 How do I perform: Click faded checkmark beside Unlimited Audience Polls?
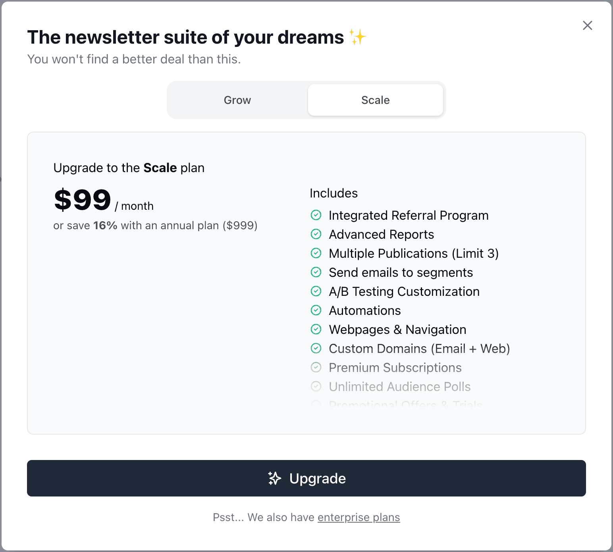(x=316, y=386)
